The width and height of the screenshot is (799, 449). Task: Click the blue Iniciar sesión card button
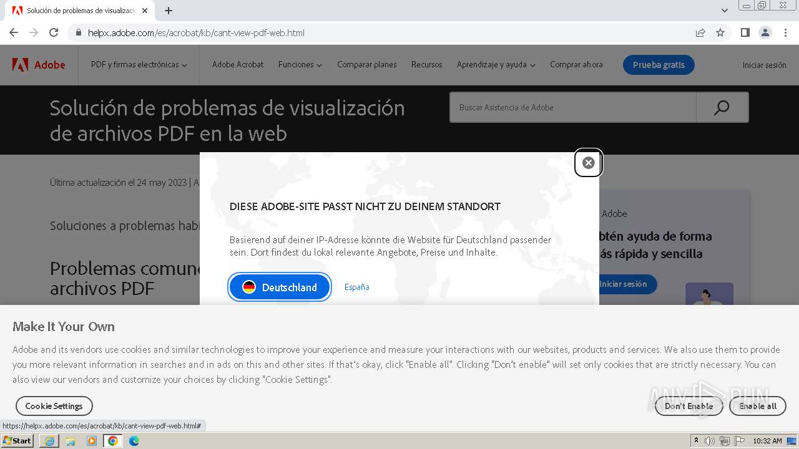click(x=625, y=284)
